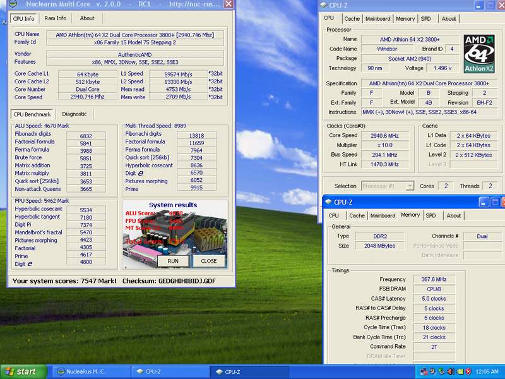Click the Channels # Dual value
The width and height of the screenshot is (505, 379).
[x=482, y=236]
